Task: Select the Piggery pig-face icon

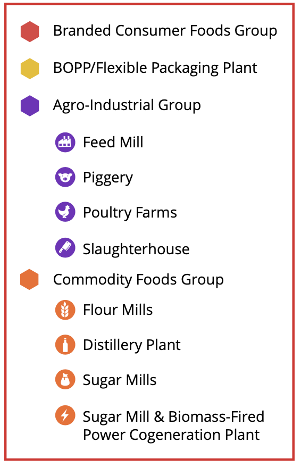Action: pos(65,177)
